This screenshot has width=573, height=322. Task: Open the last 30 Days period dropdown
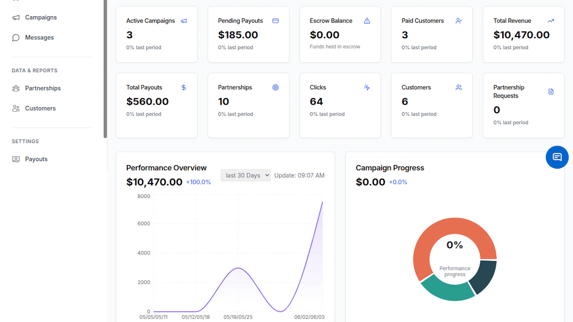click(x=246, y=175)
